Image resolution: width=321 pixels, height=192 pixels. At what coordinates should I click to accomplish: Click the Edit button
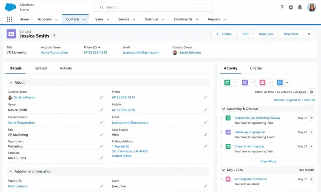point(245,34)
